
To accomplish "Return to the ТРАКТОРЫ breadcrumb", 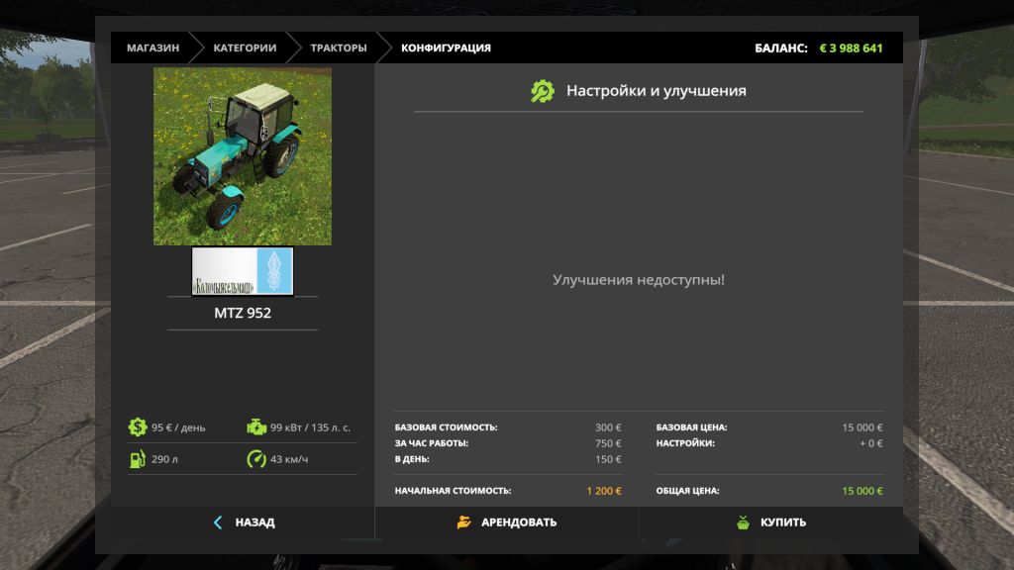I will [338, 47].
